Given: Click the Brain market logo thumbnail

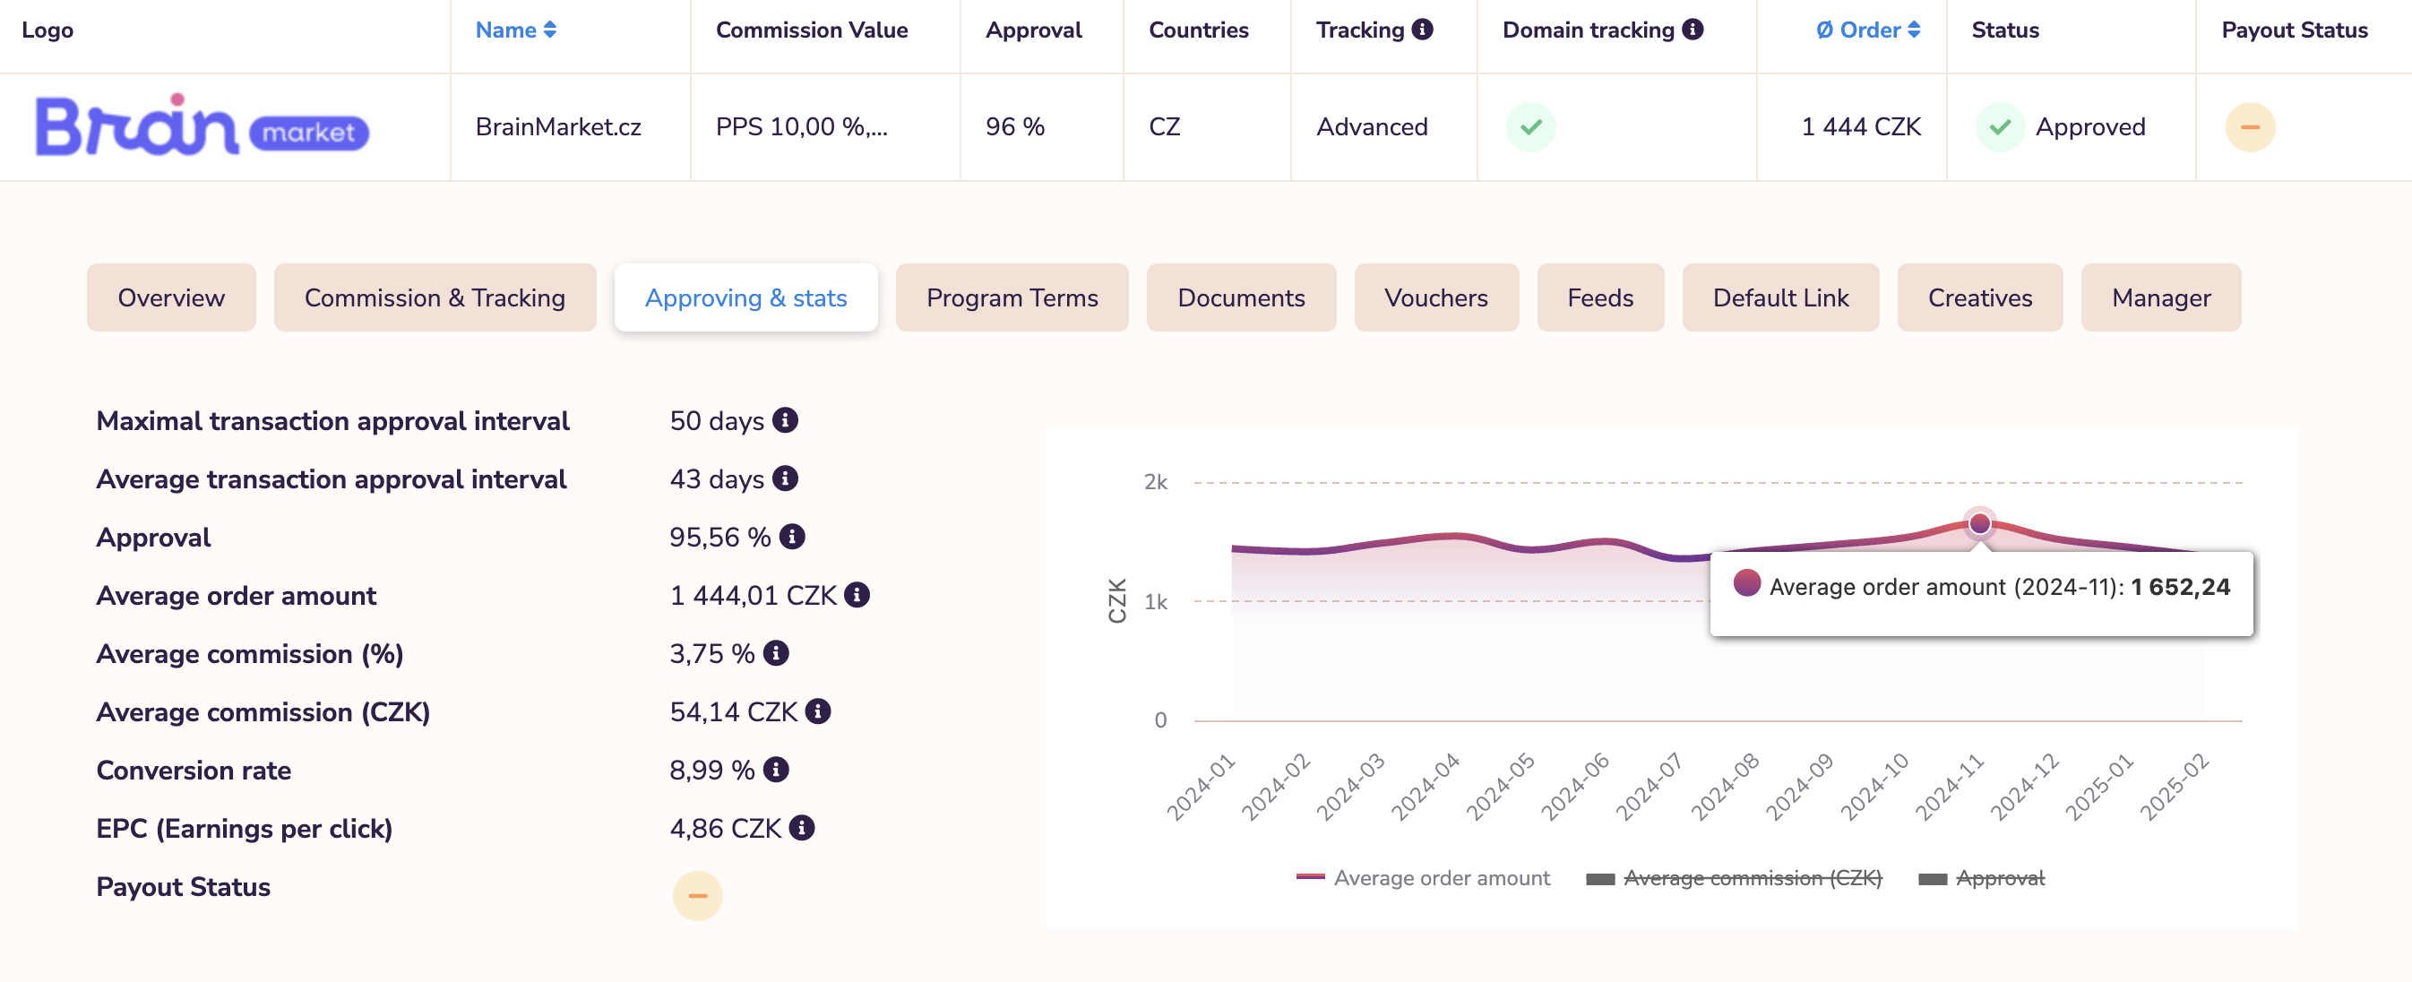Looking at the screenshot, I should point(202,126).
